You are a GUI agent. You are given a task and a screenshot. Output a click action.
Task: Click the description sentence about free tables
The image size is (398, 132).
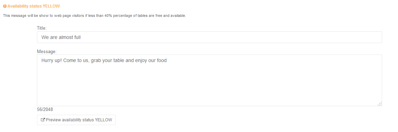pos(94,16)
